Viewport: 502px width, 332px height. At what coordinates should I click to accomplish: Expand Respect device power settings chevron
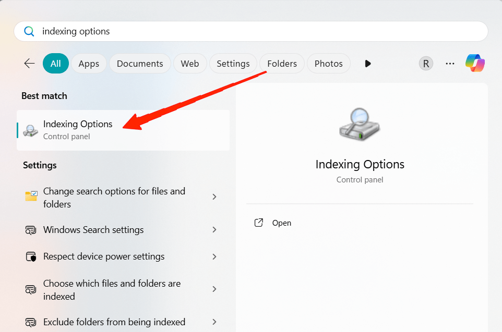pyautogui.click(x=214, y=256)
